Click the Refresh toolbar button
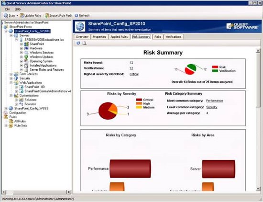Viewport: 263px width, 202px height. click(82, 15)
